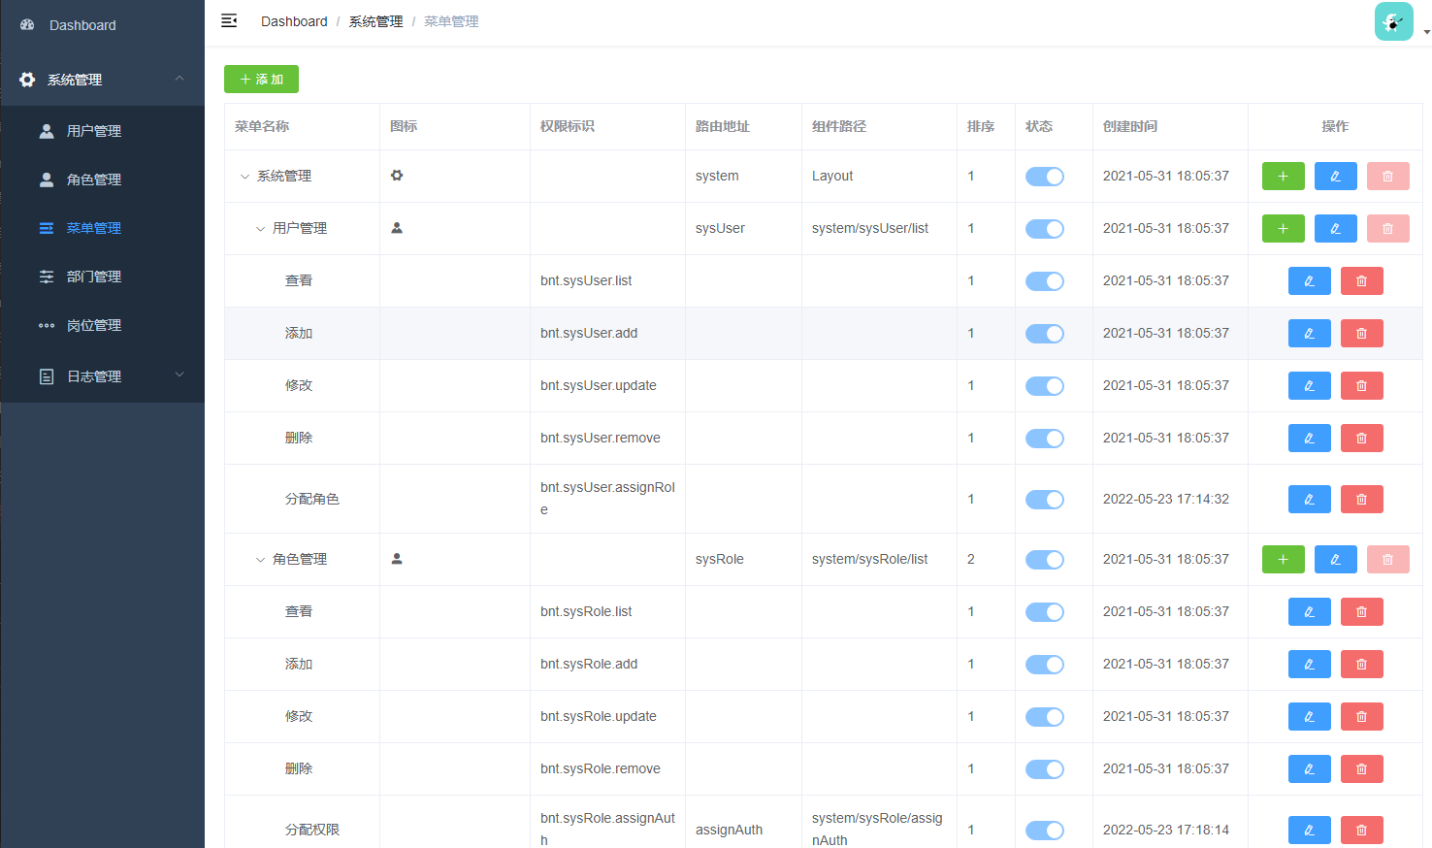Toggle status switch for 用户管理 row
This screenshot has height=848, width=1432.
(x=1045, y=229)
